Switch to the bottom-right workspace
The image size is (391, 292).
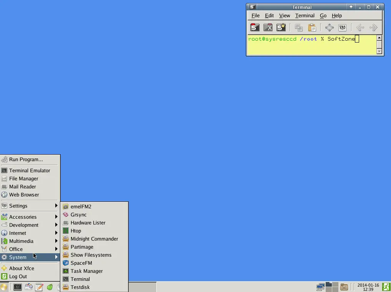click(x=335, y=290)
